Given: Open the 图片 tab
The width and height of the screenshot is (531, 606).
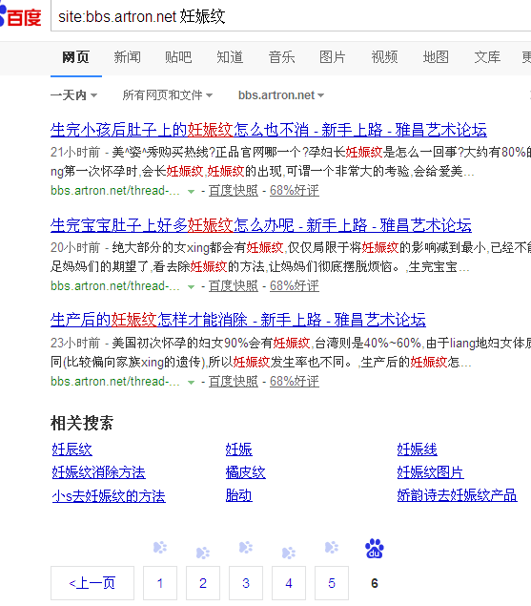Looking at the screenshot, I should [x=333, y=57].
